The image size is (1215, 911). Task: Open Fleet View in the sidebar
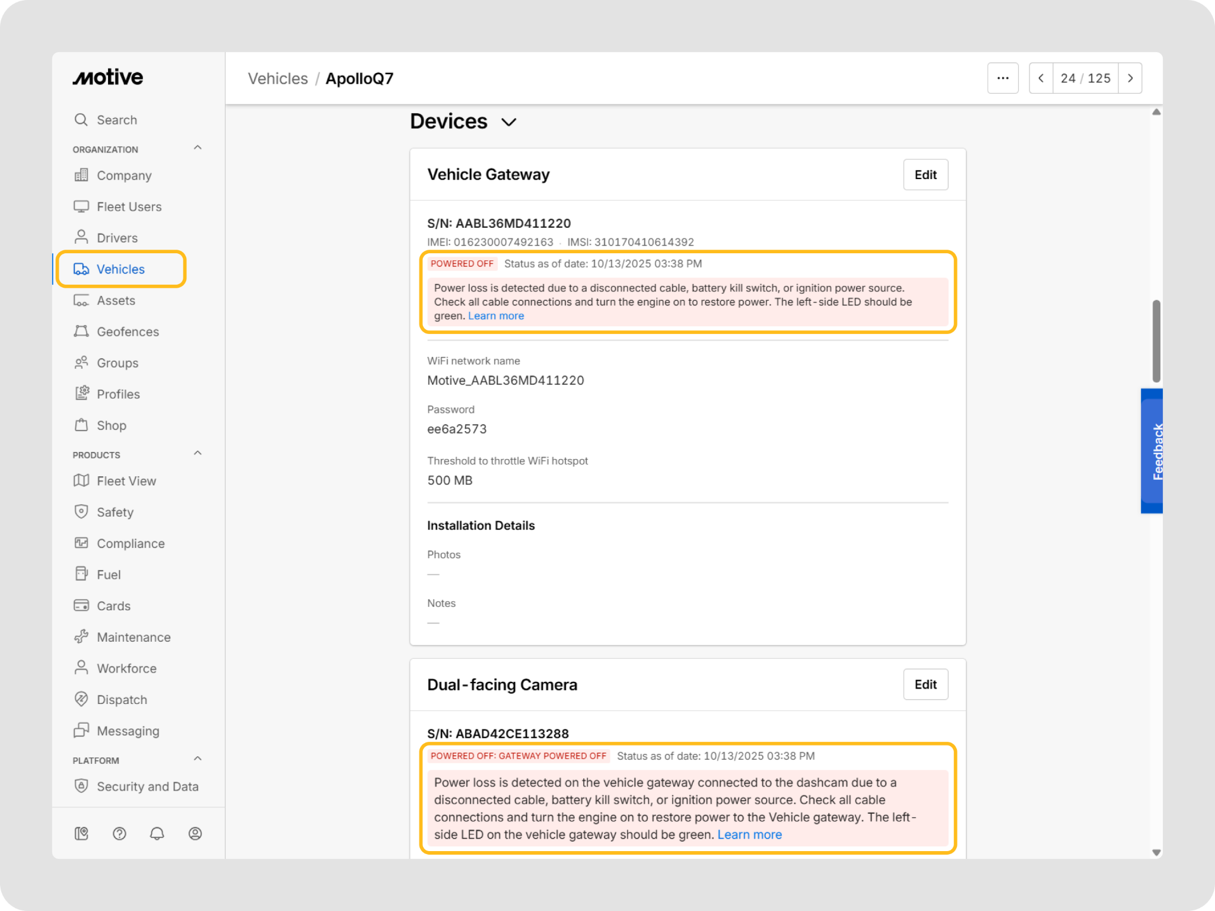126,481
